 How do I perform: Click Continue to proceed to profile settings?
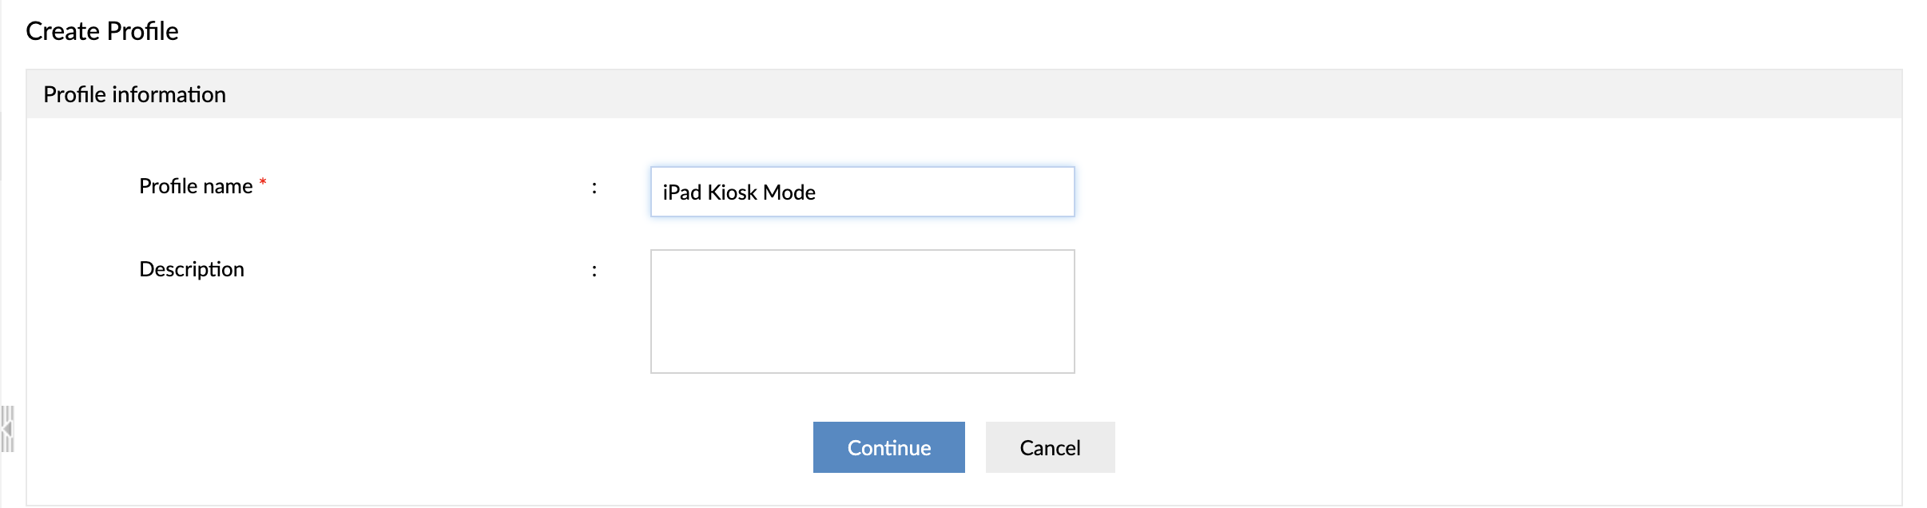click(x=888, y=447)
